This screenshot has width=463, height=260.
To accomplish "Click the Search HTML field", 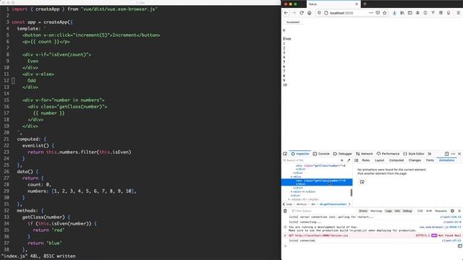I will 310,160.
